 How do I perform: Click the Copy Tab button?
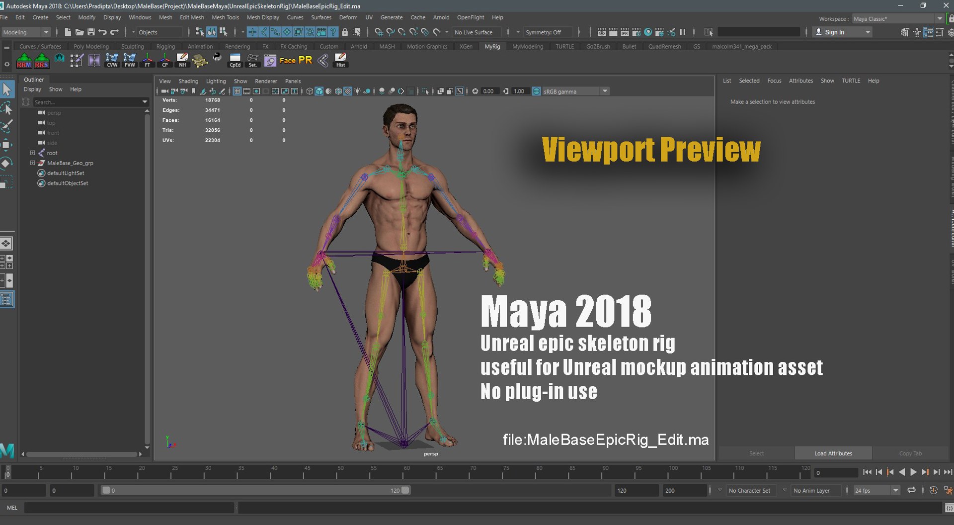pyautogui.click(x=910, y=453)
